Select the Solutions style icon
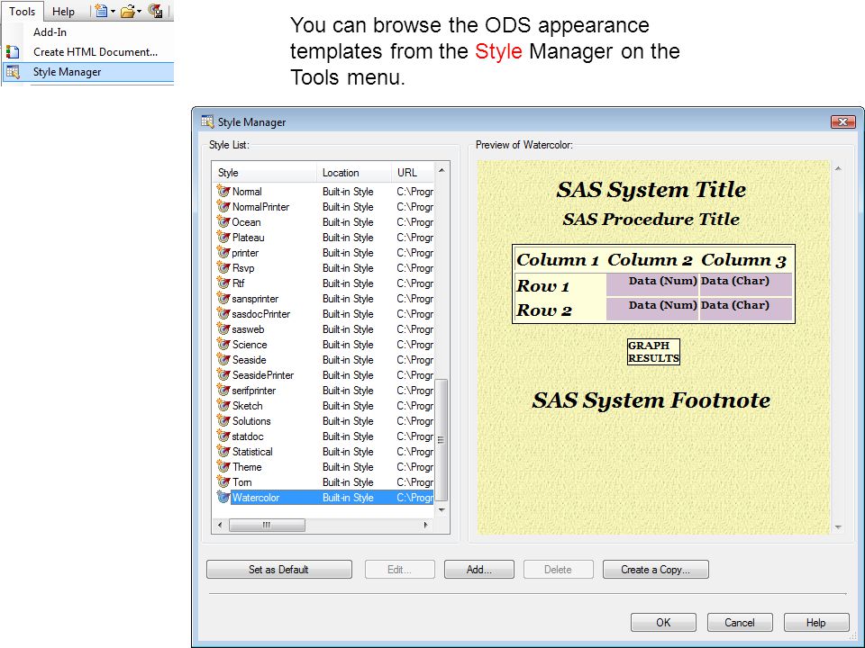This screenshot has height=648, width=865. pyautogui.click(x=223, y=420)
